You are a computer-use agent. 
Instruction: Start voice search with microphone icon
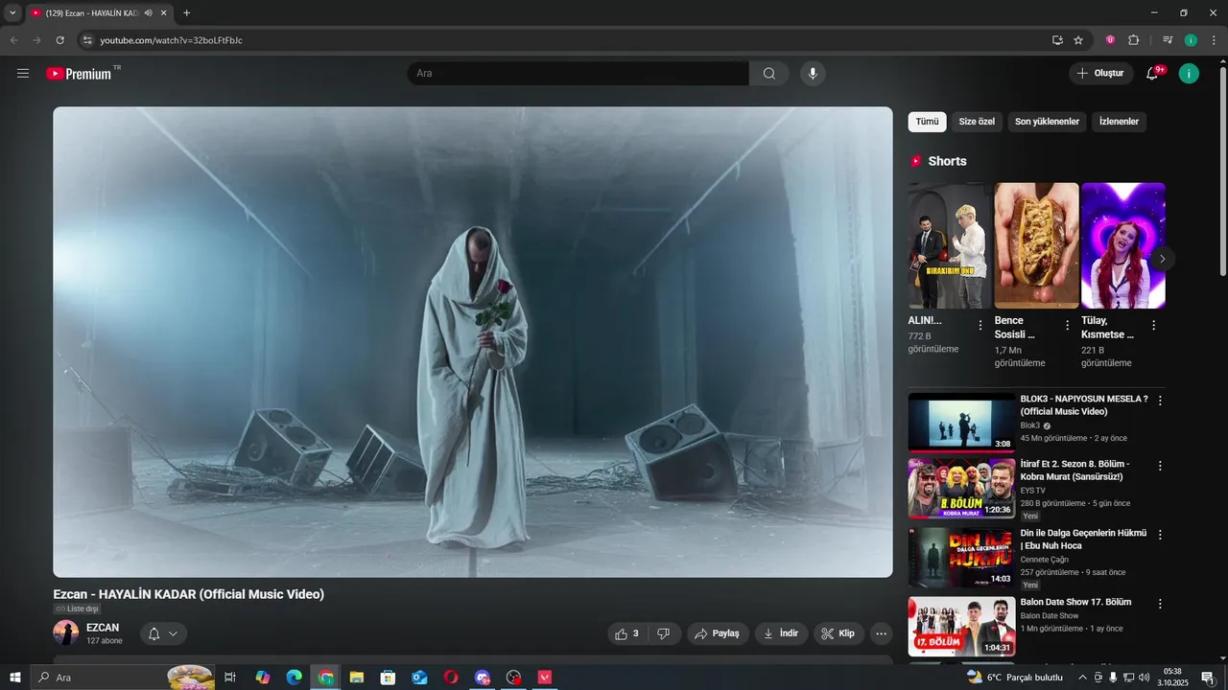click(x=813, y=74)
